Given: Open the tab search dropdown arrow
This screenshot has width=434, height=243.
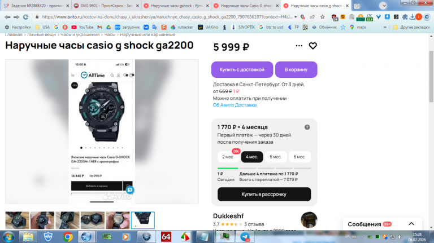Looking at the screenshot, I should click(383, 6).
